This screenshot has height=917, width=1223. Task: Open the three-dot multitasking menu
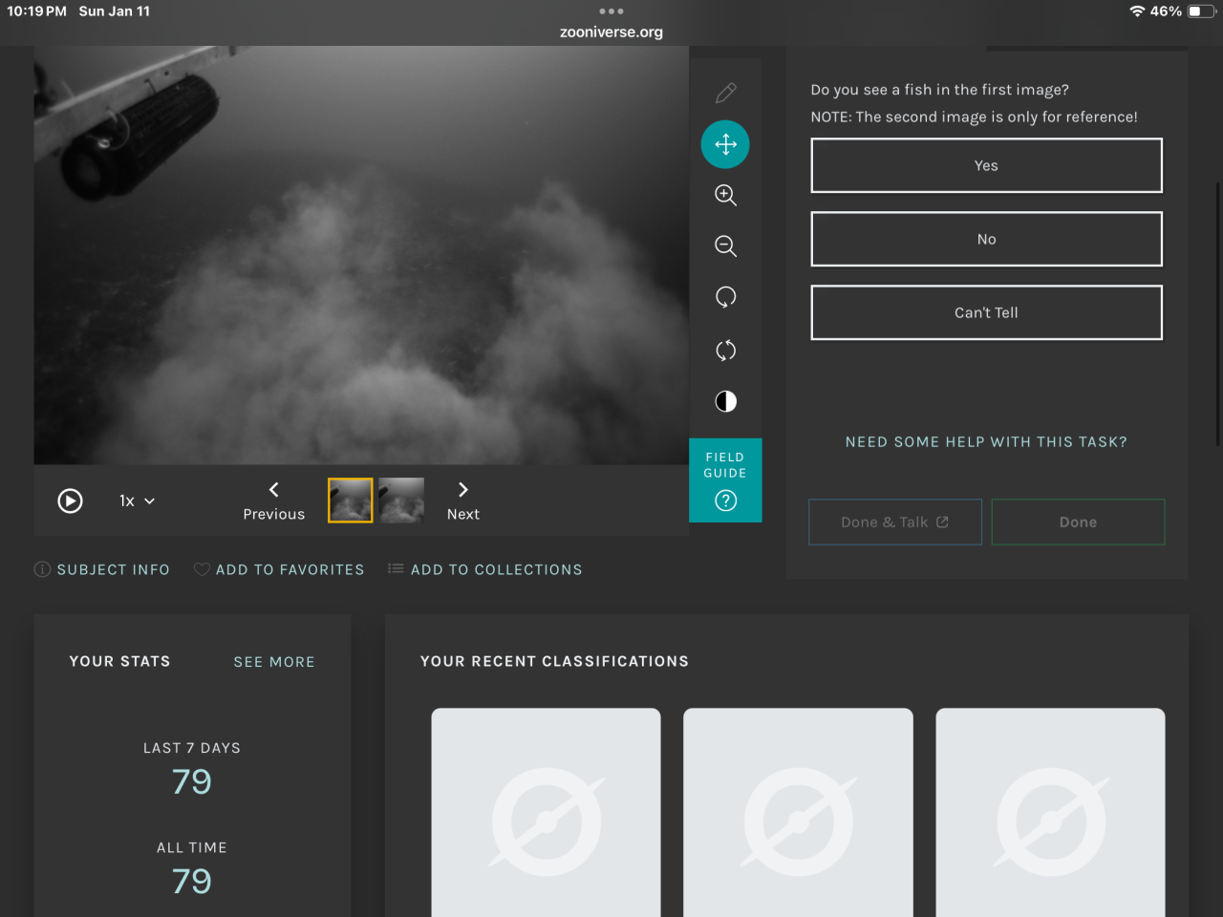611,11
